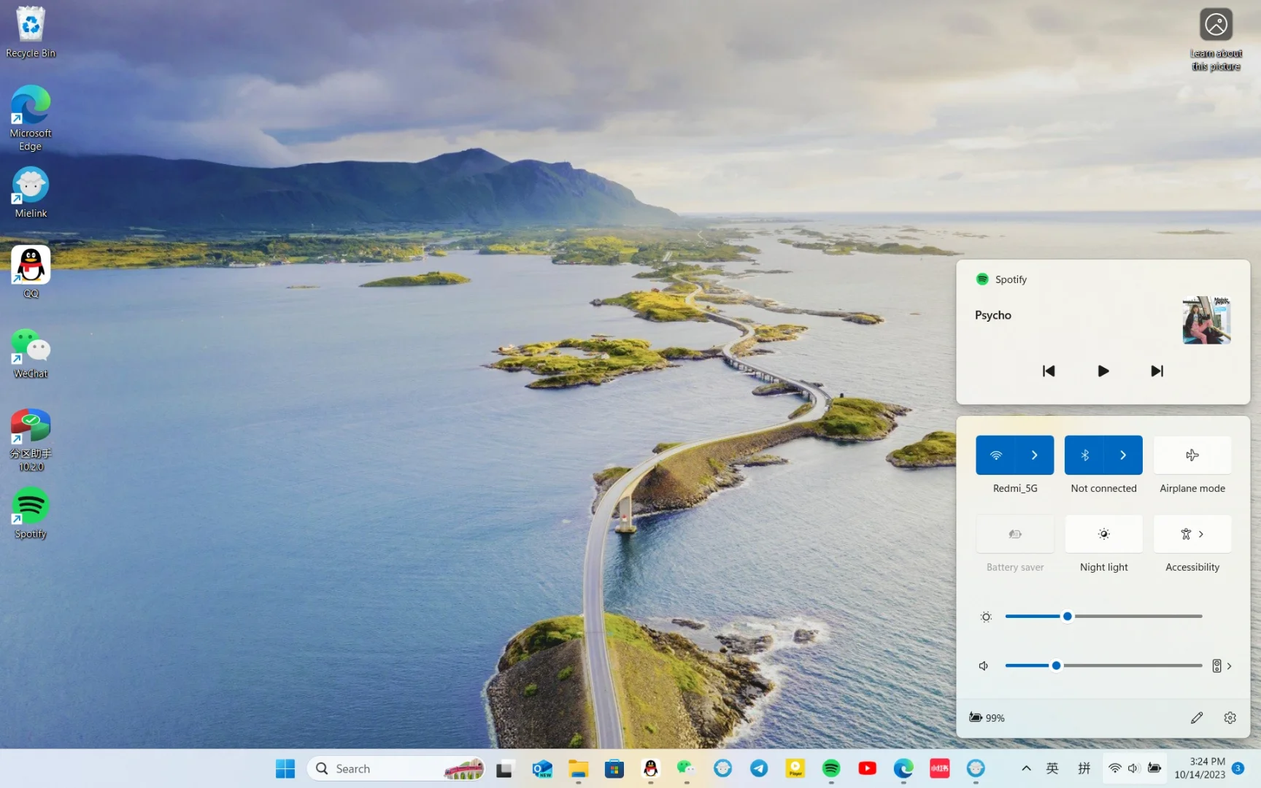Select the Mielink desktop shortcut
Screen dimensions: 1261x788
tap(31, 193)
